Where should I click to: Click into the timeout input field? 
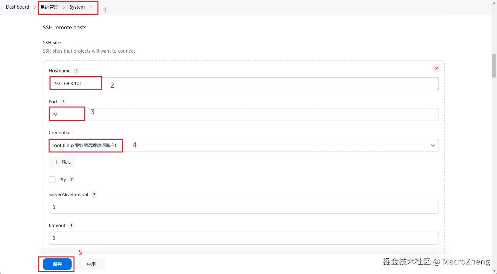(x=244, y=238)
